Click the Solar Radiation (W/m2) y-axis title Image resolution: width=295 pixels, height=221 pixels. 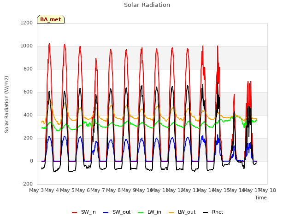(6, 105)
